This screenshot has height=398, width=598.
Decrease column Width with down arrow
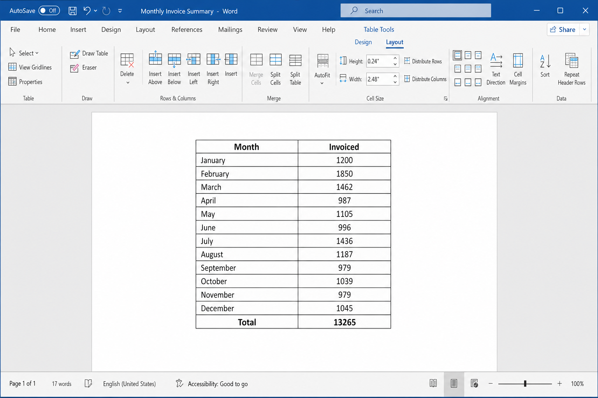coord(395,82)
